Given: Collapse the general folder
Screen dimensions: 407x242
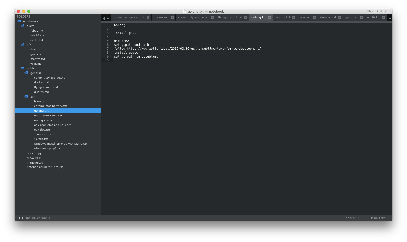Looking at the screenshot, I should click(26, 73).
